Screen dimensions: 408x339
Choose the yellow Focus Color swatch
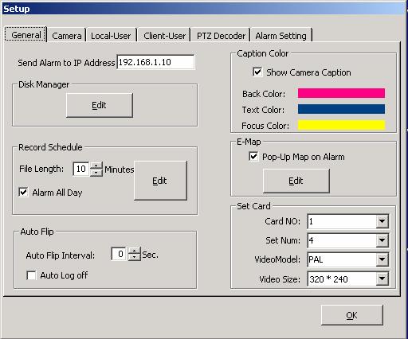[x=341, y=125]
